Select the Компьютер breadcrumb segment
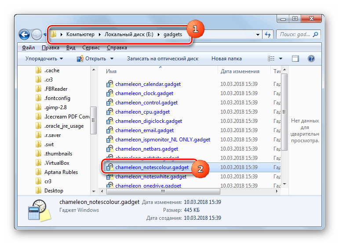 (80, 34)
